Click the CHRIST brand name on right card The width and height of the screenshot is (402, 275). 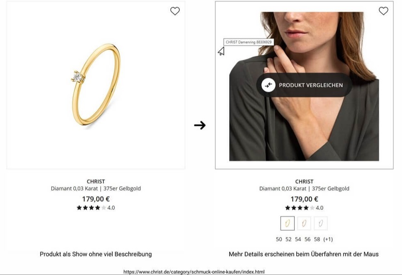(x=304, y=181)
